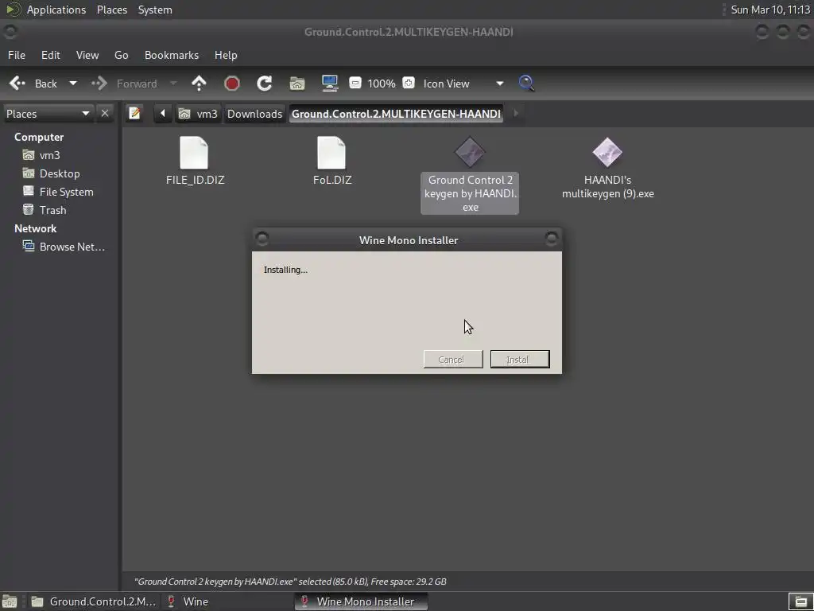The image size is (814, 611).
Task: Open the System menu in top panel
Action: coord(155,10)
